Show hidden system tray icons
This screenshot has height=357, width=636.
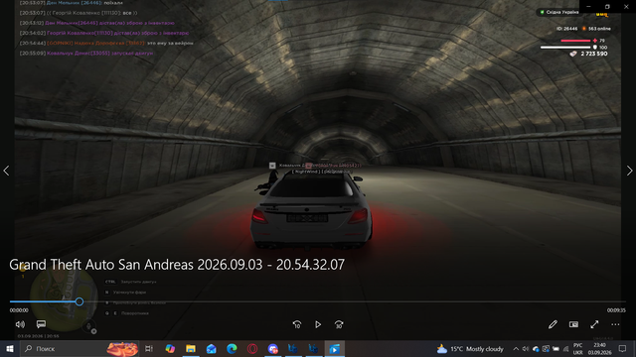point(516,348)
